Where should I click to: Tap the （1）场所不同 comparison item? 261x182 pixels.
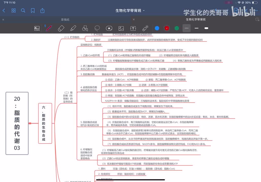(x=141, y=106)
